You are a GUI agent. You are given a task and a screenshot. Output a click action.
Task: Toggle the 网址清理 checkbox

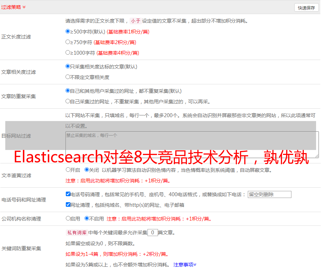68,205
